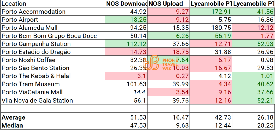Click the 112.12 Campanha Station download cell
This screenshot has width=275, height=130.
coord(126,44)
